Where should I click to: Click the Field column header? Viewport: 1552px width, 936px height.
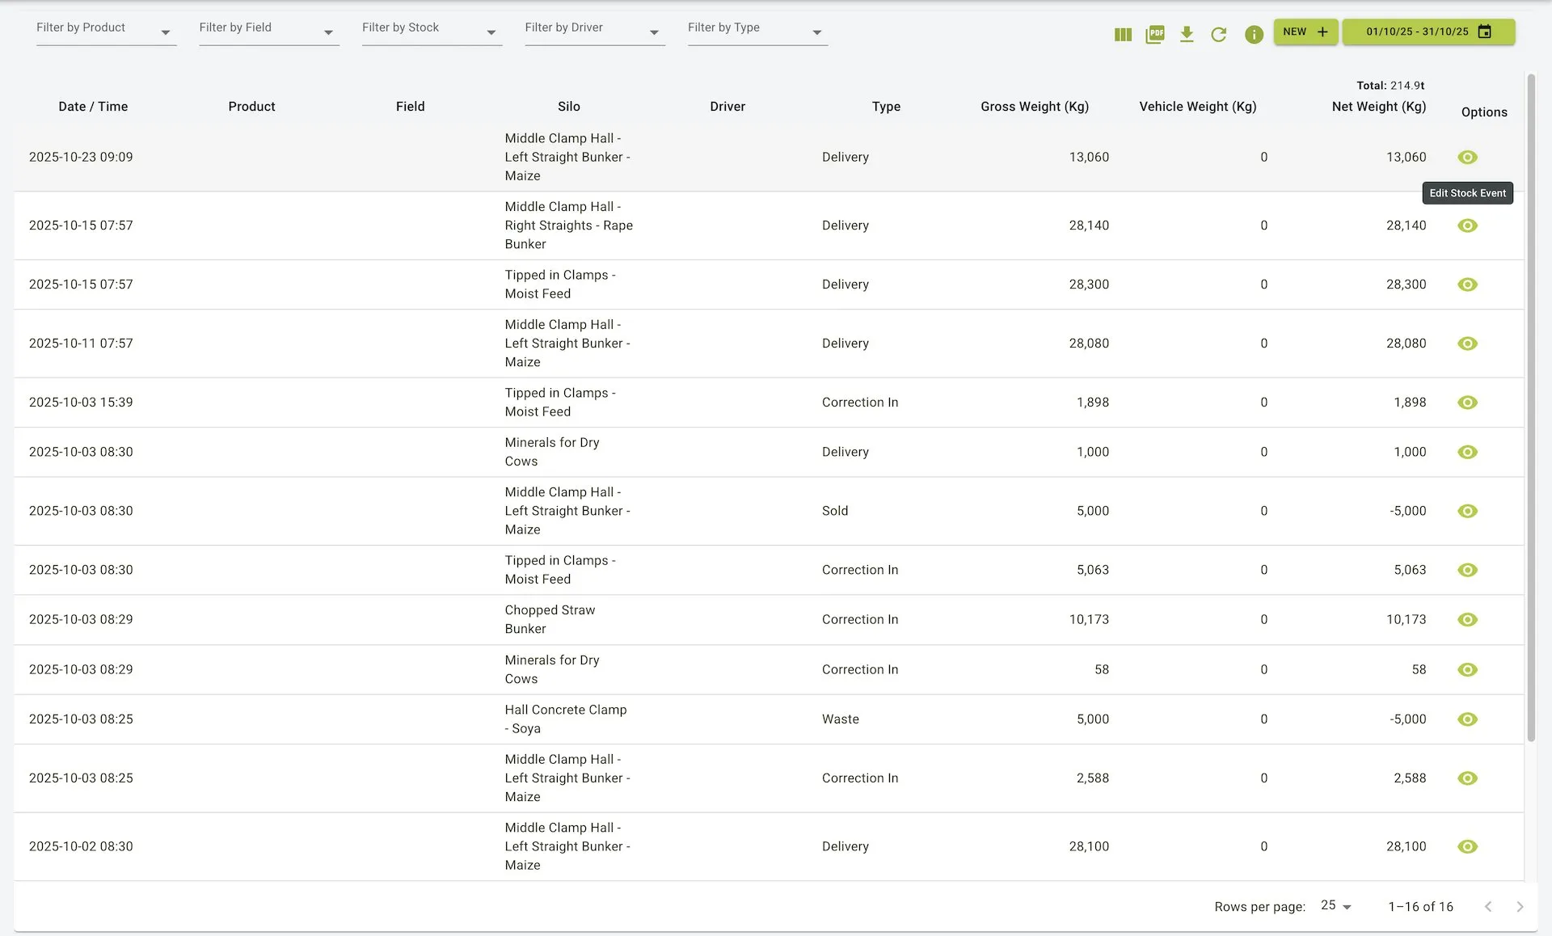tap(410, 107)
